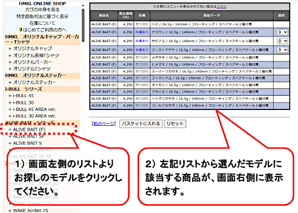This screenshot has width=298, height=213.
Task: Click the こちら link in top notice
Action: [x=222, y=6]
